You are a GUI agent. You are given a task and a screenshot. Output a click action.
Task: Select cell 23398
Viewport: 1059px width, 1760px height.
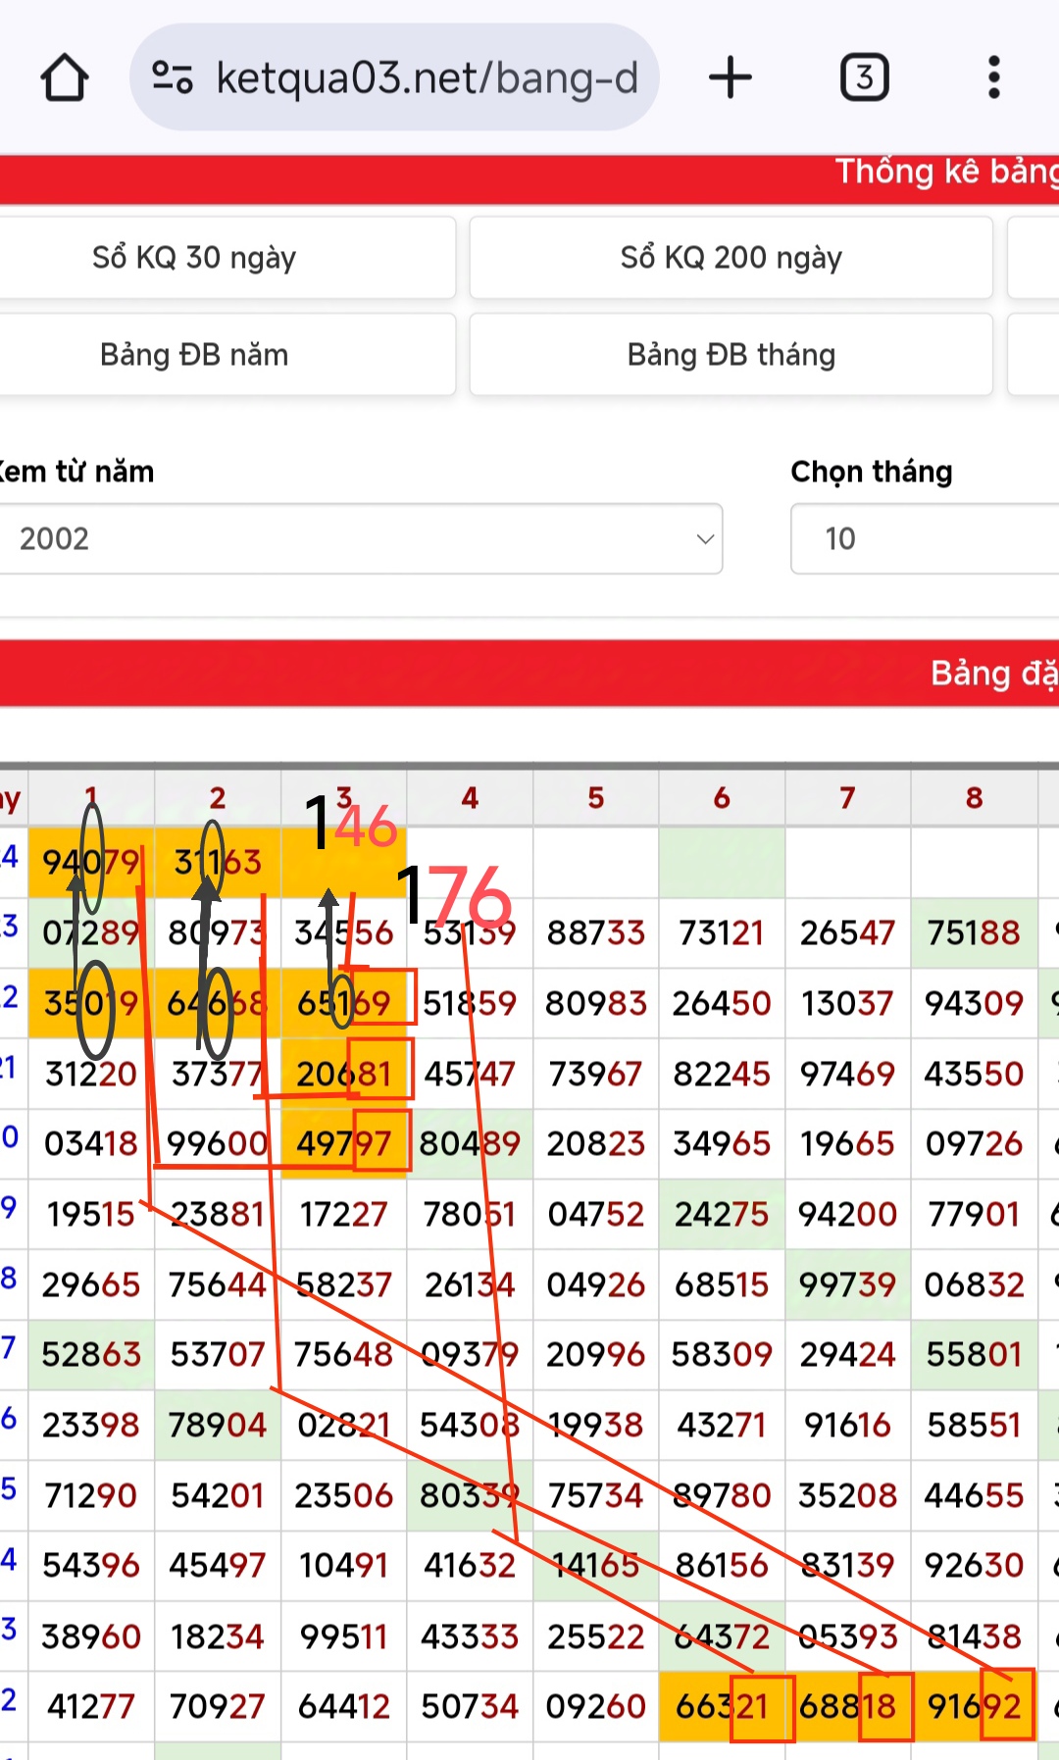[91, 1425]
